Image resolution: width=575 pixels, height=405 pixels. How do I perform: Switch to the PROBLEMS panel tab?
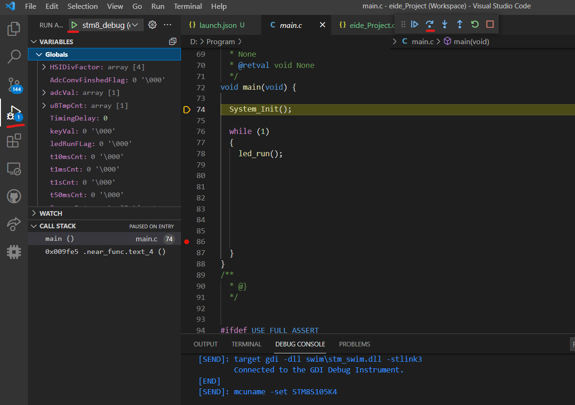click(x=354, y=344)
